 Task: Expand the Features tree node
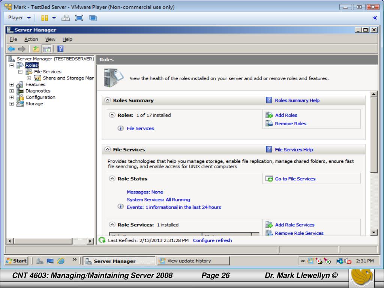(x=12, y=84)
